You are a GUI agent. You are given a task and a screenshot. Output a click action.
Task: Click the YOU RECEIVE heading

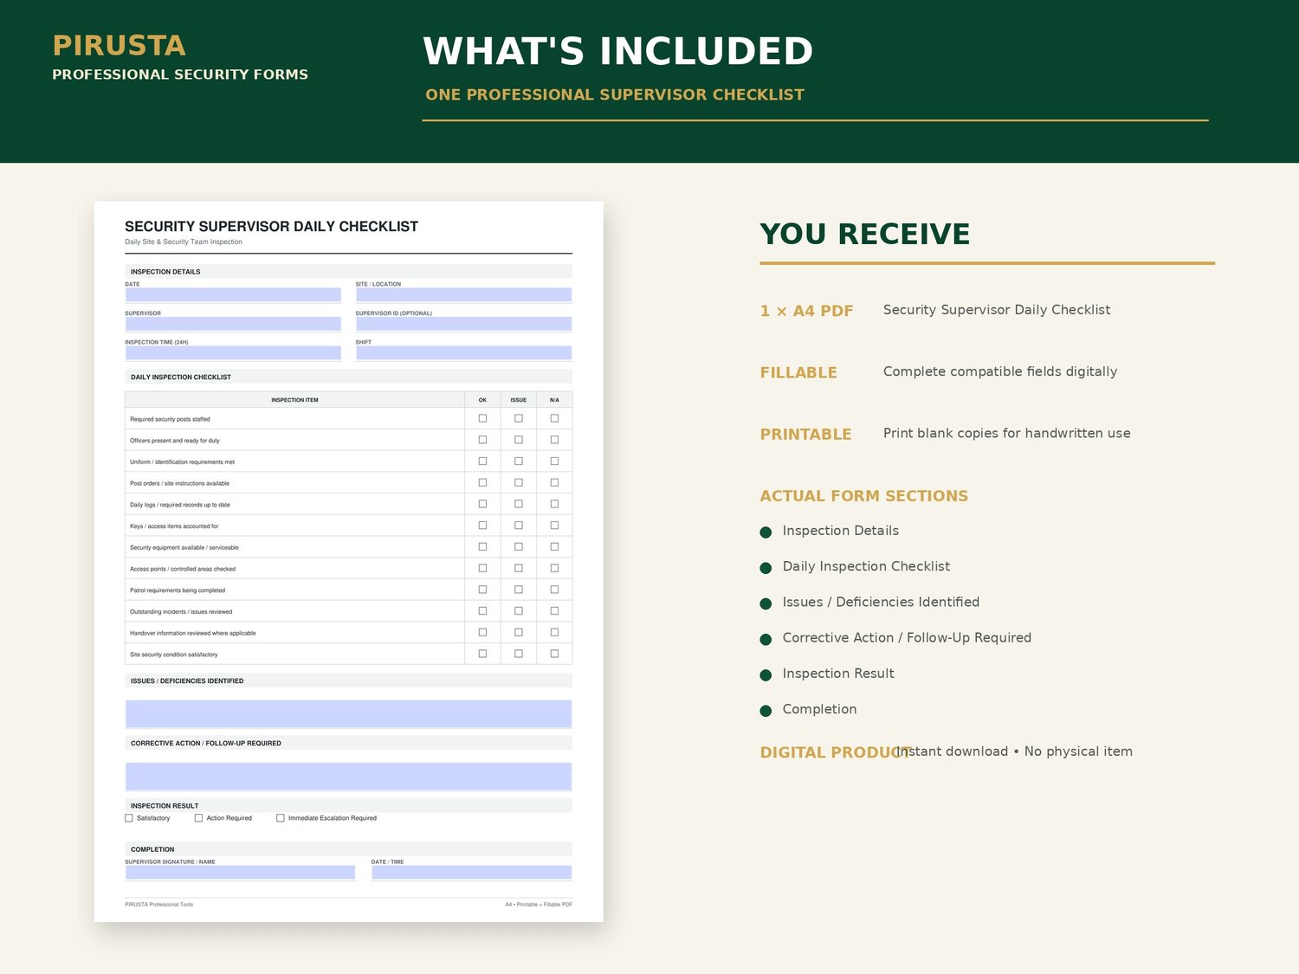click(865, 234)
